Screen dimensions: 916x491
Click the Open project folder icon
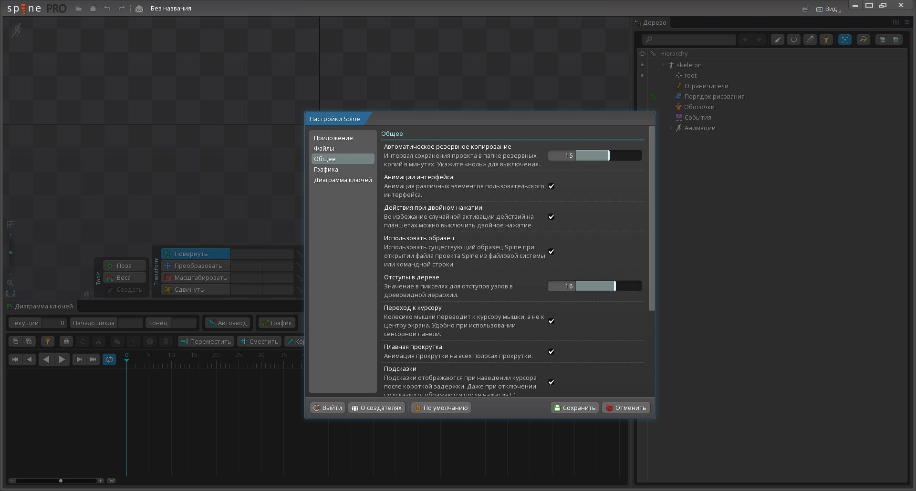pyautogui.click(x=79, y=9)
